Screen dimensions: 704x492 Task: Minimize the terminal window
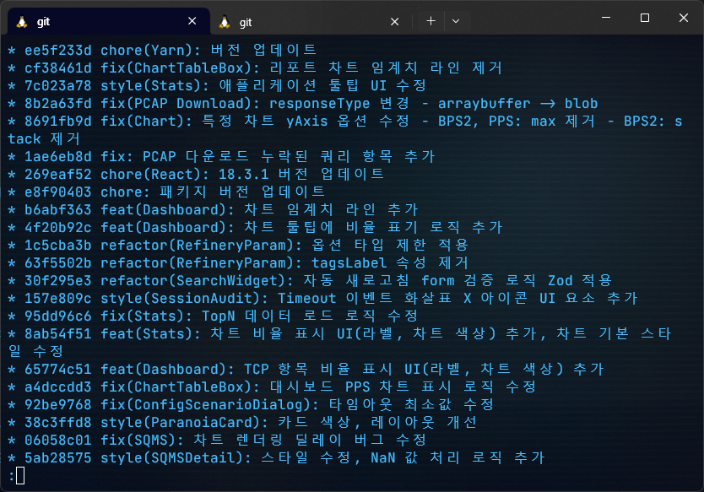tap(605, 19)
